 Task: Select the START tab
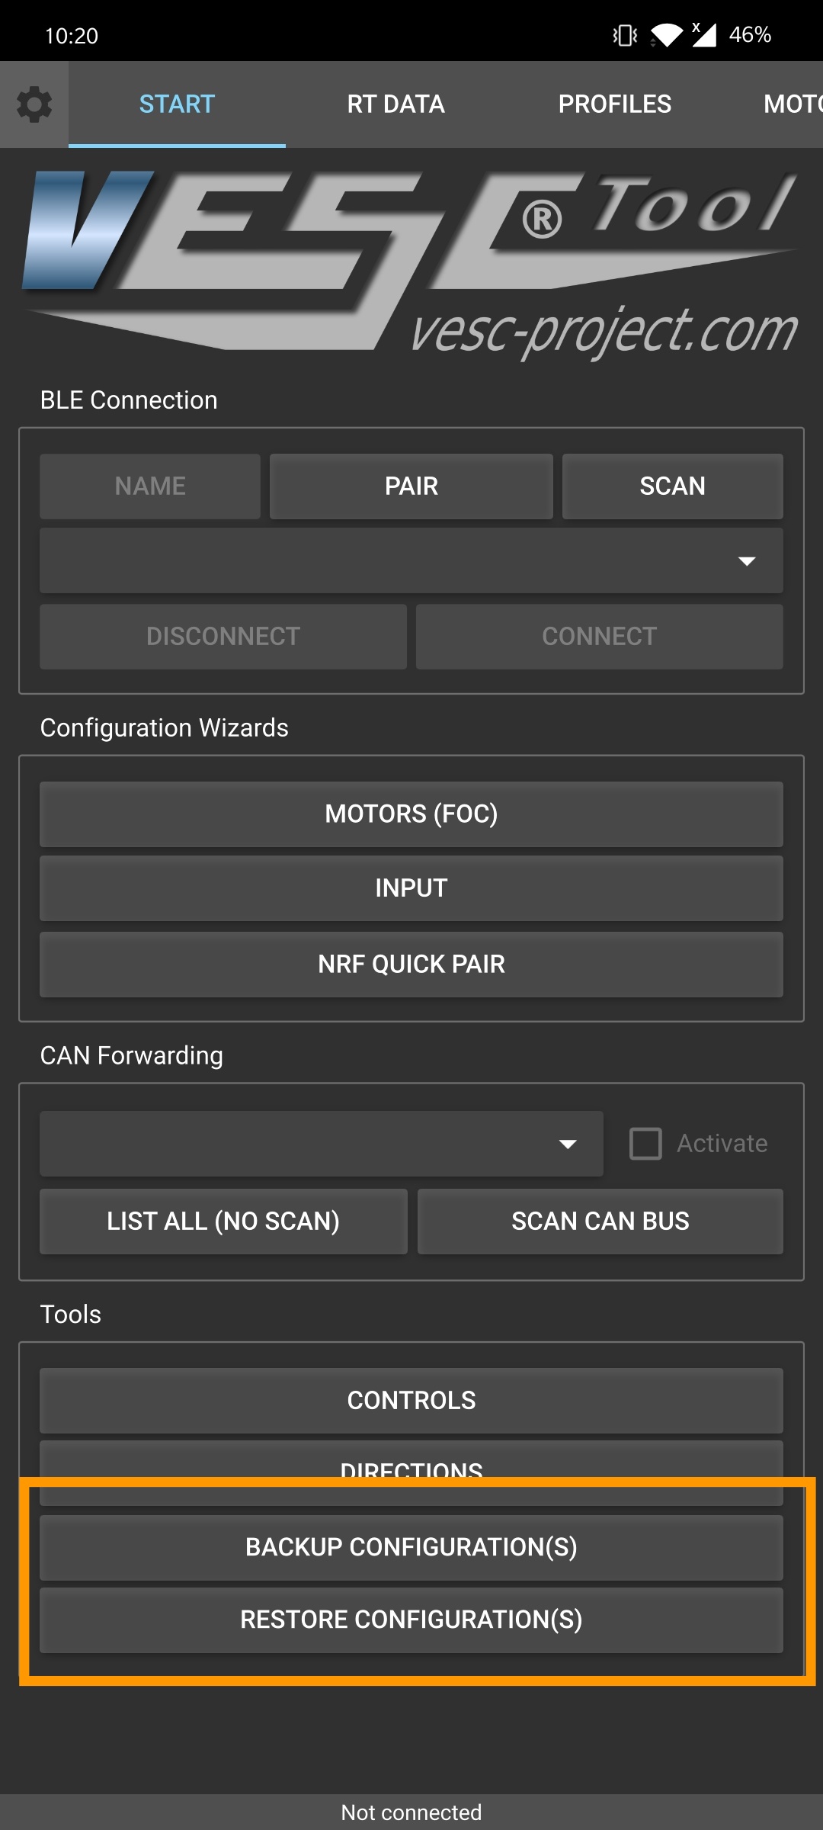click(x=177, y=104)
